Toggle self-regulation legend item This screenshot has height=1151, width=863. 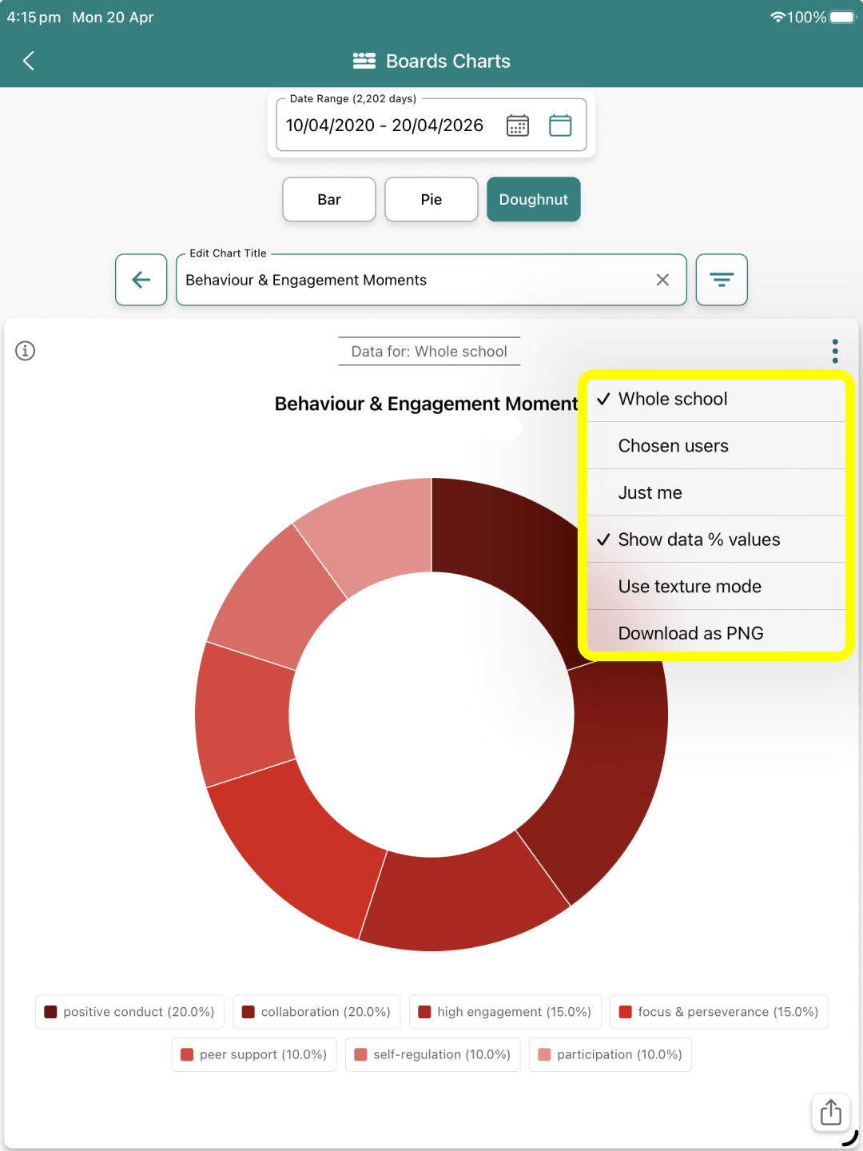[x=433, y=1055]
